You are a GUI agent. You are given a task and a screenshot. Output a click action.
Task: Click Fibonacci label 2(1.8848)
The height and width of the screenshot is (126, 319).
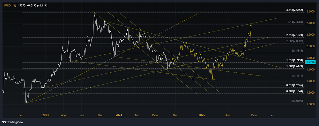pyautogui.click(x=297, y=51)
